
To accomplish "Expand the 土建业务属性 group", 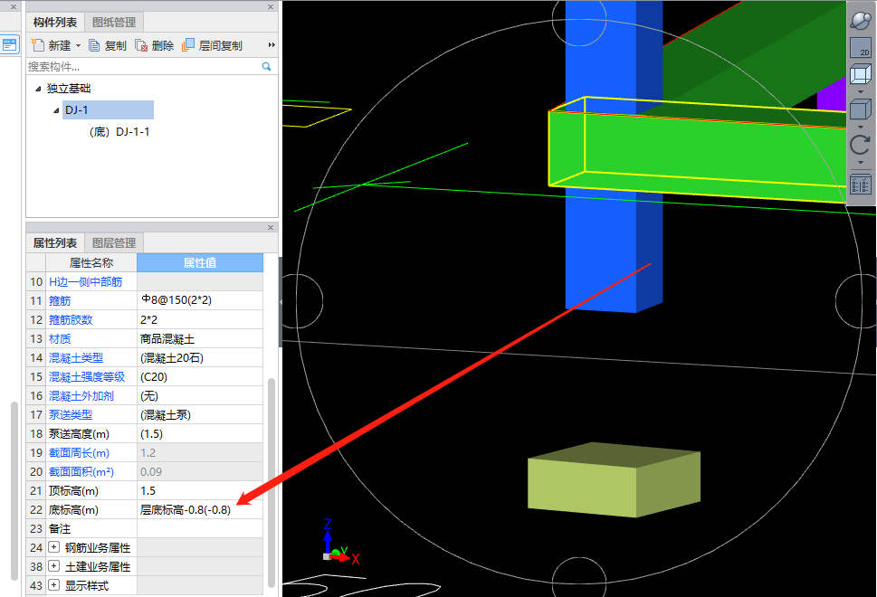I will click(53, 566).
